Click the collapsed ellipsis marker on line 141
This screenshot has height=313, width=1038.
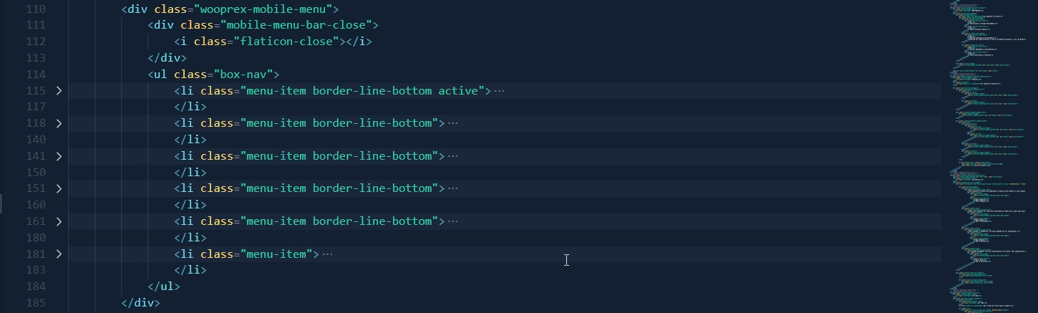tap(452, 156)
